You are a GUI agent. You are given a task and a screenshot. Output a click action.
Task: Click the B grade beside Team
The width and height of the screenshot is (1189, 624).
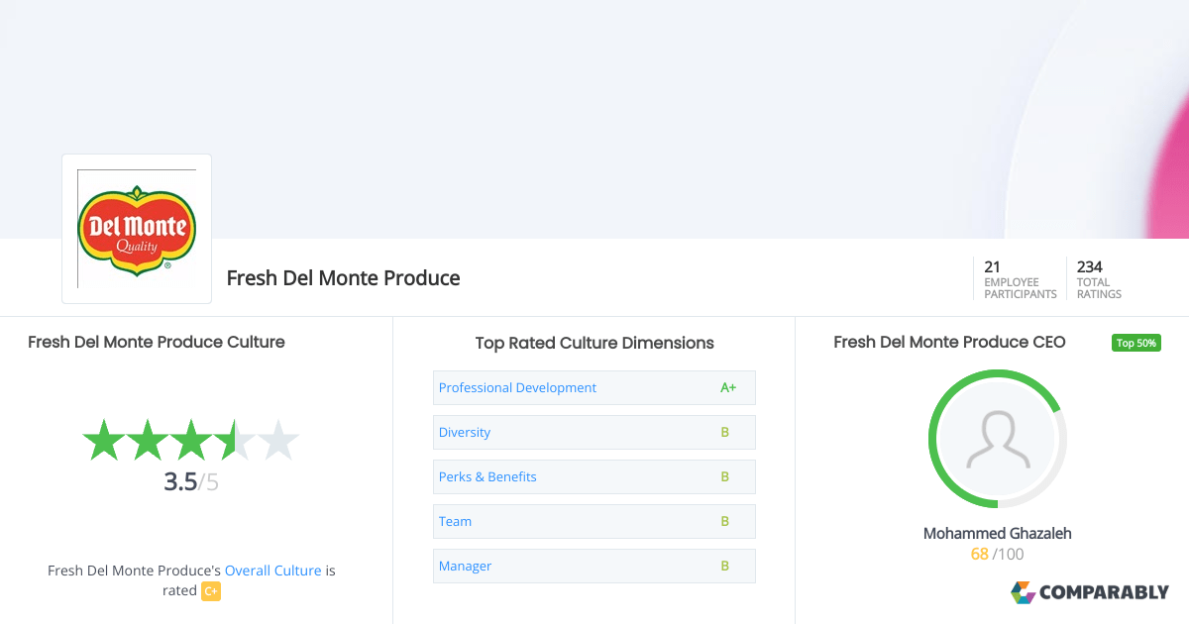tap(725, 521)
